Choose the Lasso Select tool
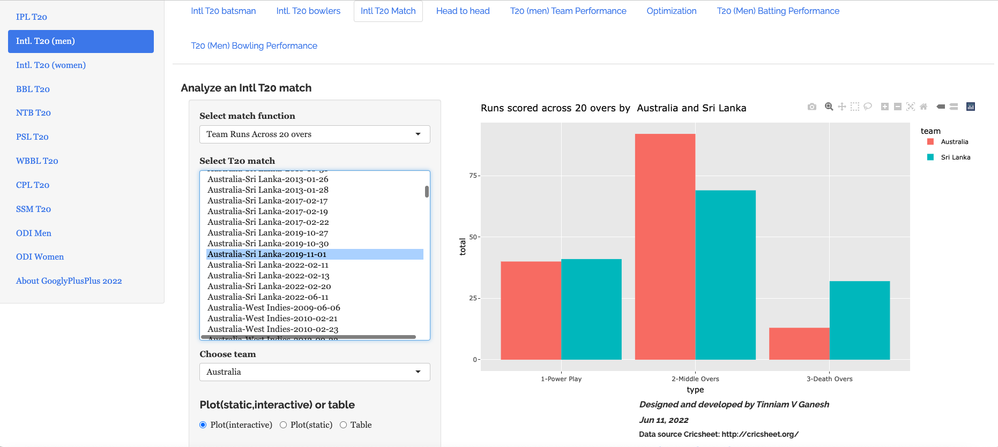998x447 pixels. pos(868,107)
